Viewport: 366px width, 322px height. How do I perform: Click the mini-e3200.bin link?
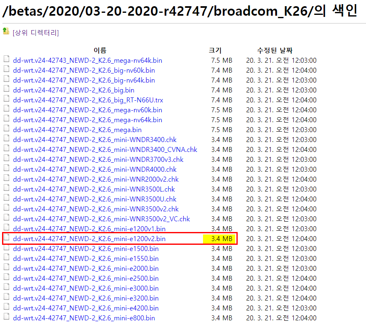(86, 298)
